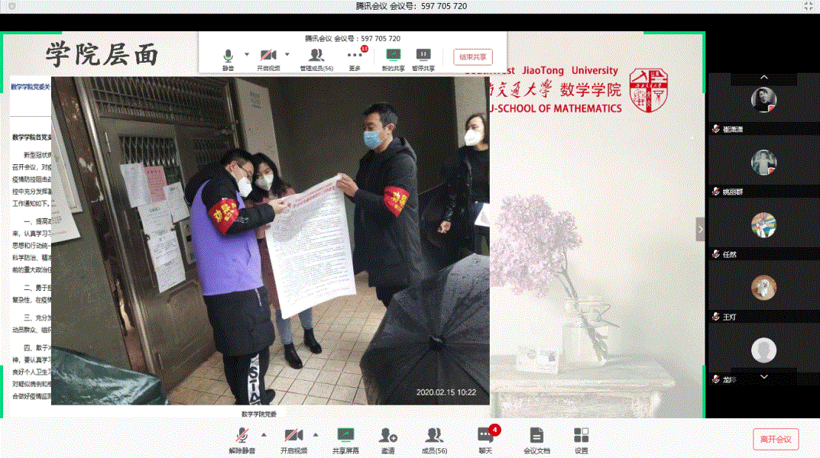Click the 结束共享 end sharing button
Screen dimensions: 820x458
click(x=473, y=57)
